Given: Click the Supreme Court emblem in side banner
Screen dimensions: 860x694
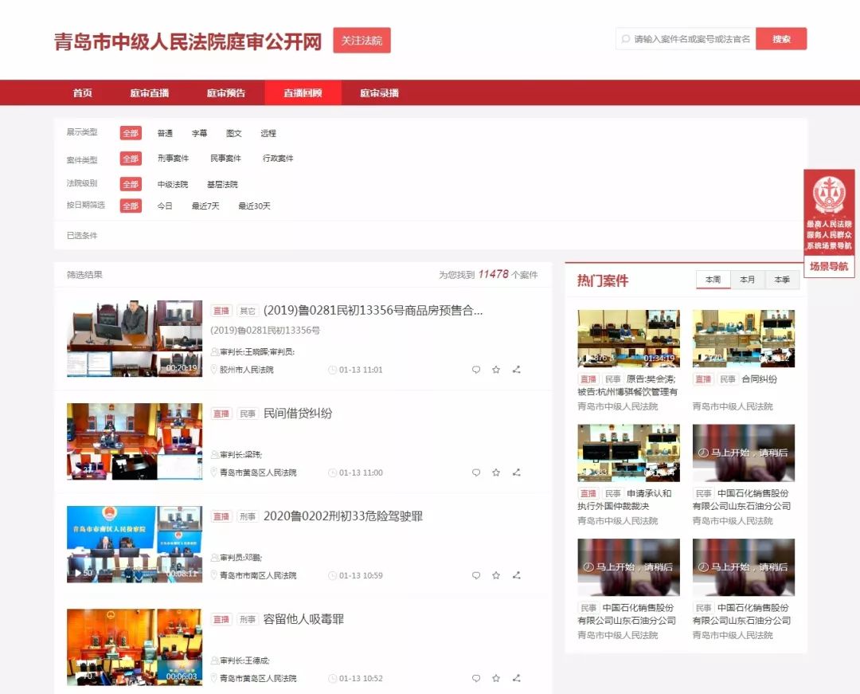Looking at the screenshot, I should [829, 195].
